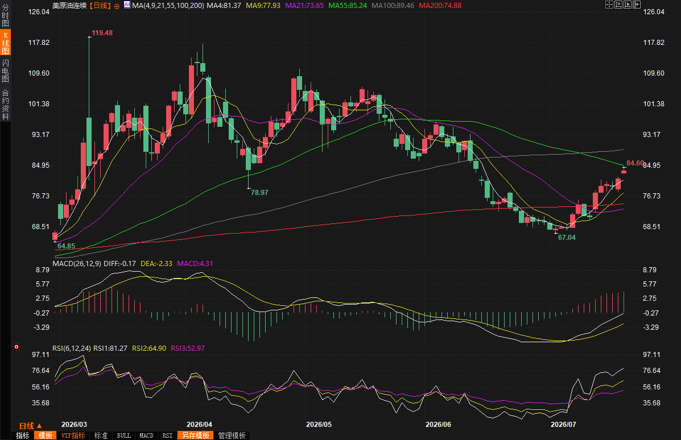
Task: Expand the 日线 period selector arrow
Action: click(39, 426)
